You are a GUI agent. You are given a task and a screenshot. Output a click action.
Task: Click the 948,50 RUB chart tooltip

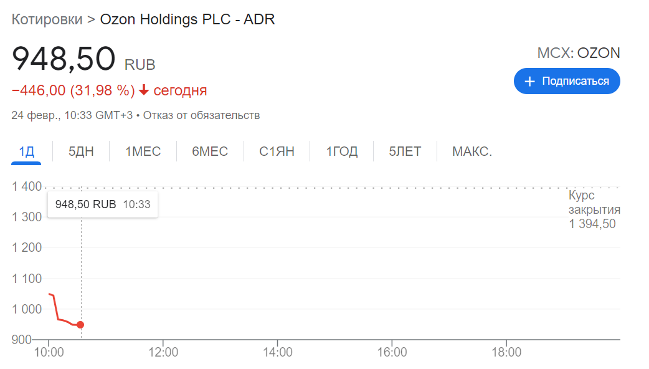tap(103, 204)
